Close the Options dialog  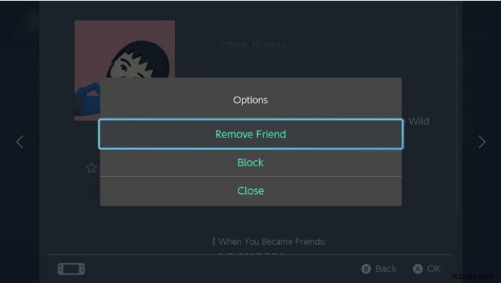[250, 190]
